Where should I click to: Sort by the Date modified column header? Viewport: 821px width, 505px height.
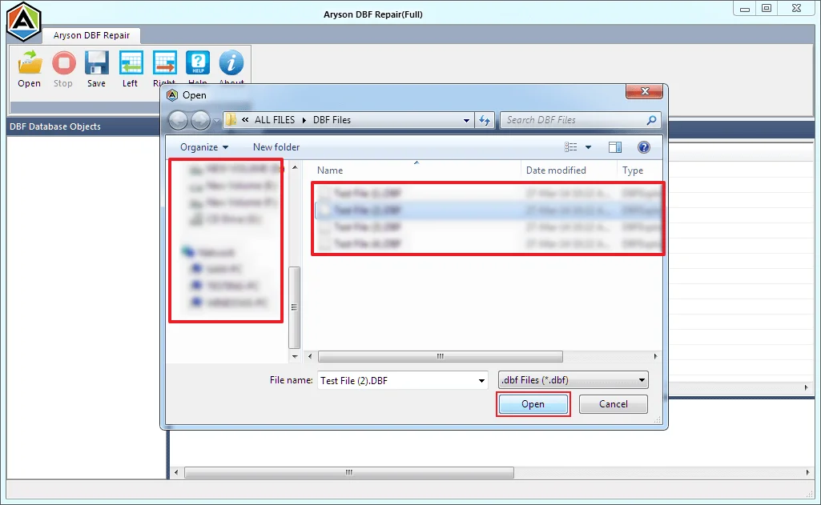(556, 170)
